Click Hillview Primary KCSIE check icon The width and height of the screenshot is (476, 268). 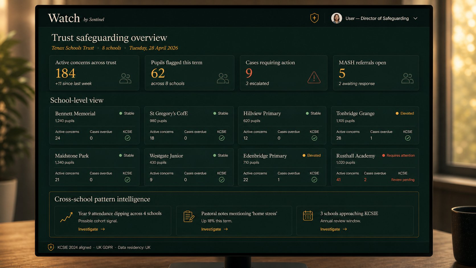314,138
